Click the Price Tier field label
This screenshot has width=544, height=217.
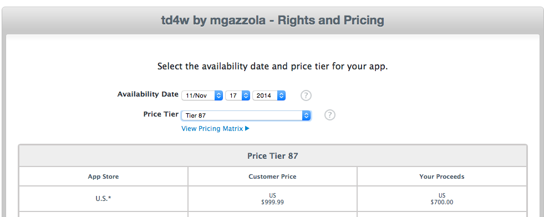tap(161, 114)
